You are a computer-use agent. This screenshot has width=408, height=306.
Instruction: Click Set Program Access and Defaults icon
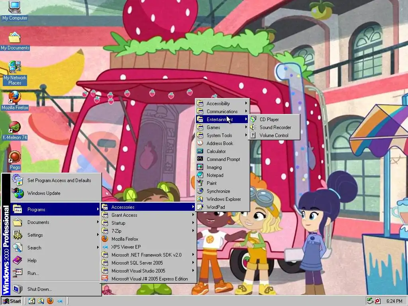(x=18, y=180)
